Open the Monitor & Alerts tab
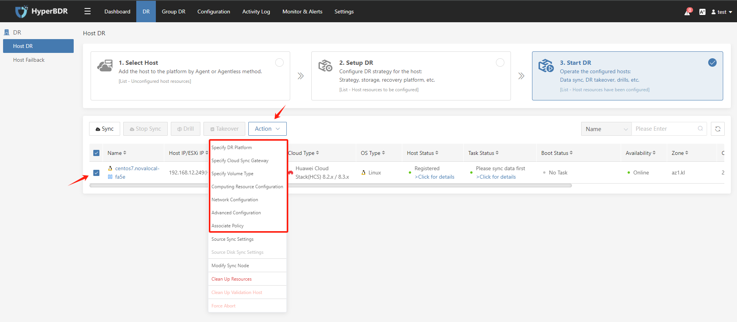 302,11
